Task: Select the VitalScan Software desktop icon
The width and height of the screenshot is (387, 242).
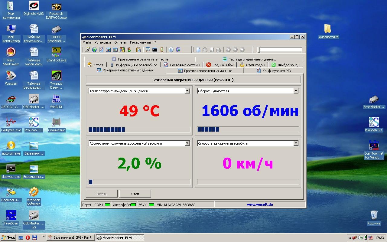Action: click(x=34, y=196)
